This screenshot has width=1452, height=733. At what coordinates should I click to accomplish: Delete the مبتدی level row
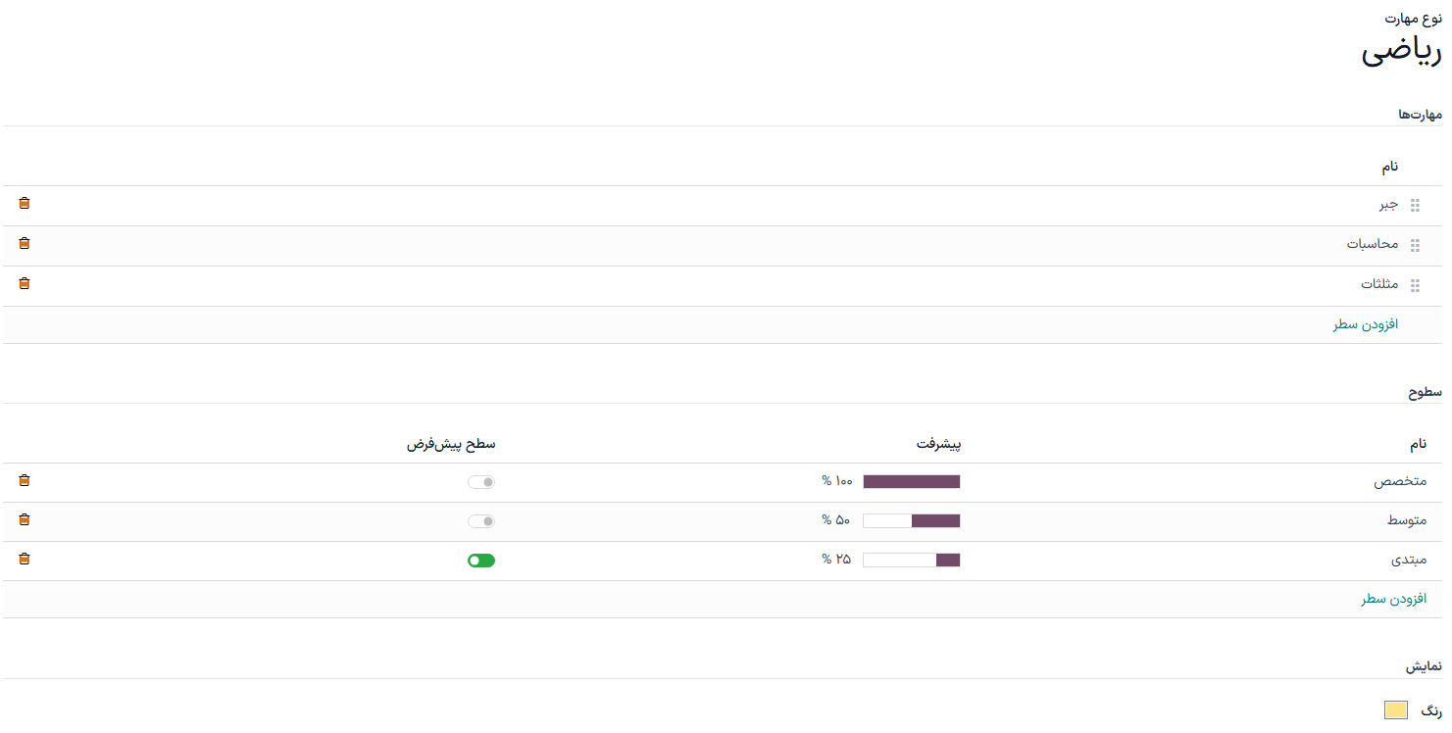pyautogui.click(x=25, y=560)
